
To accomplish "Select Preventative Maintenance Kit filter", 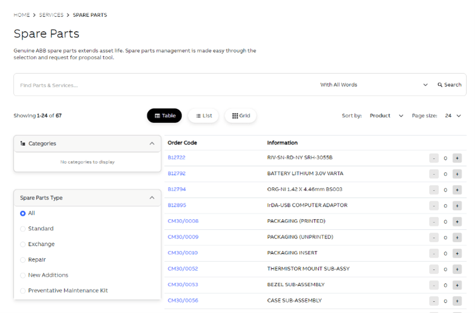I will click(23, 291).
